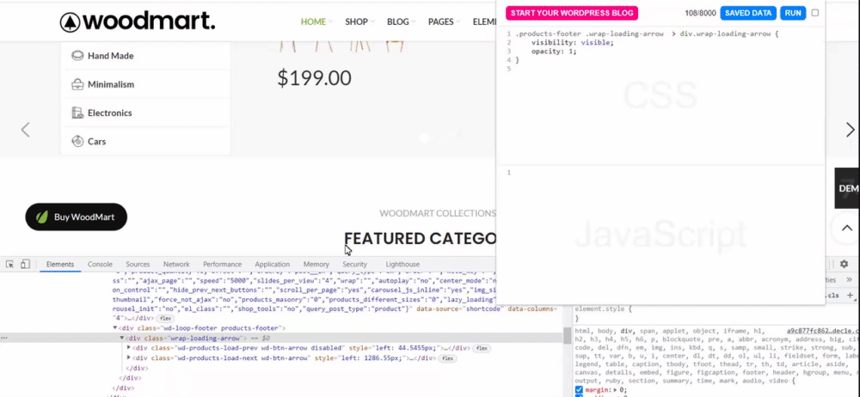
Task: Add new style rule plus icon
Action: pyautogui.click(x=851, y=295)
